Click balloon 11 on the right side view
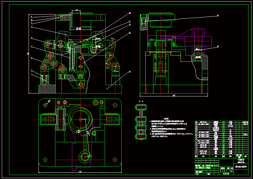Screen dimensions: 253x179 pyautogui.click(x=218, y=46)
